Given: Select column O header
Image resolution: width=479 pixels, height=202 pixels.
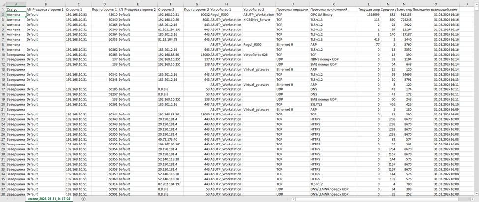Looking at the screenshot, I should pyautogui.click(x=437, y=4).
